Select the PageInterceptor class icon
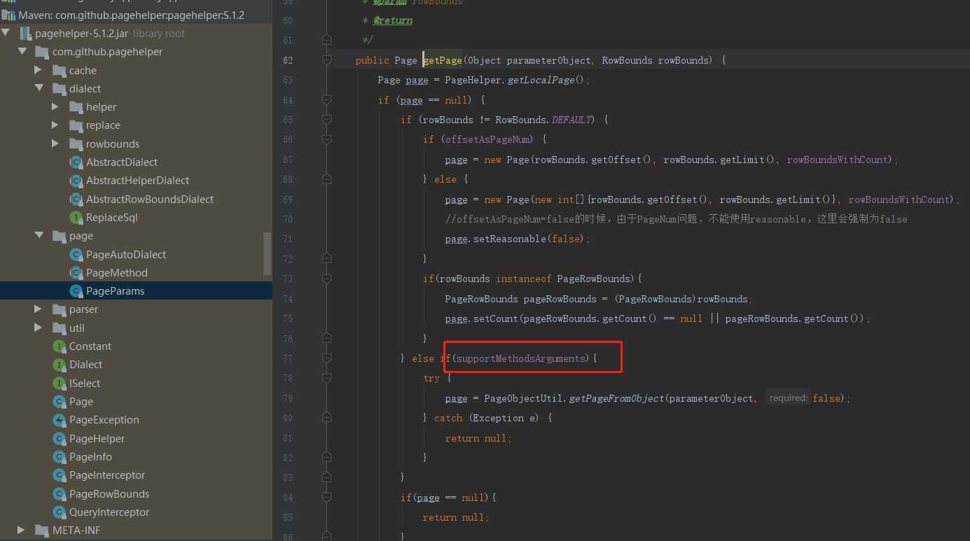The image size is (970, 541). coord(59,475)
